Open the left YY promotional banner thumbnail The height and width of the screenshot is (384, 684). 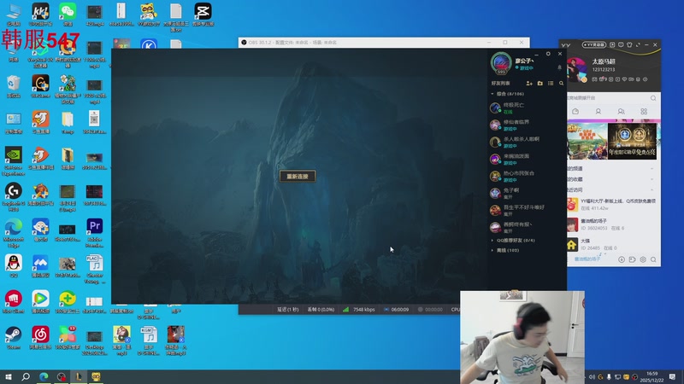(x=587, y=141)
